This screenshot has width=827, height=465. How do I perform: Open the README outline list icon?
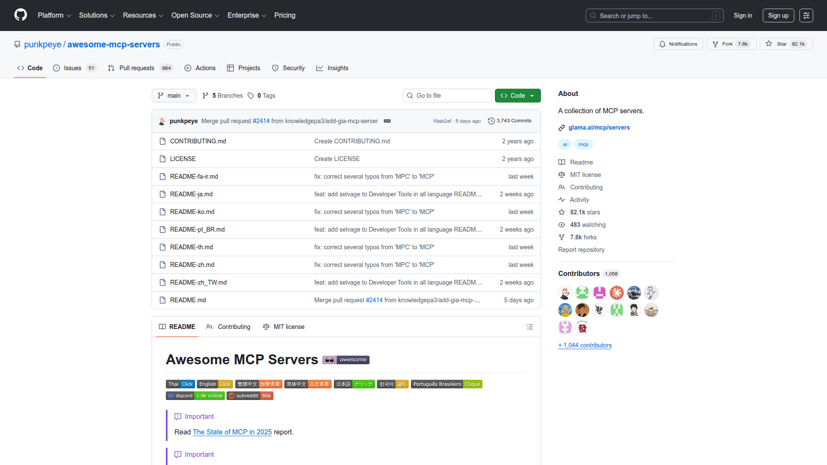[530, 327]
